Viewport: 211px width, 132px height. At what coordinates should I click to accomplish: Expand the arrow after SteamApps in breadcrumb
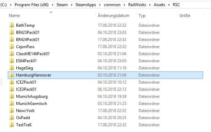pyautogui.click(x=100, y=5)
